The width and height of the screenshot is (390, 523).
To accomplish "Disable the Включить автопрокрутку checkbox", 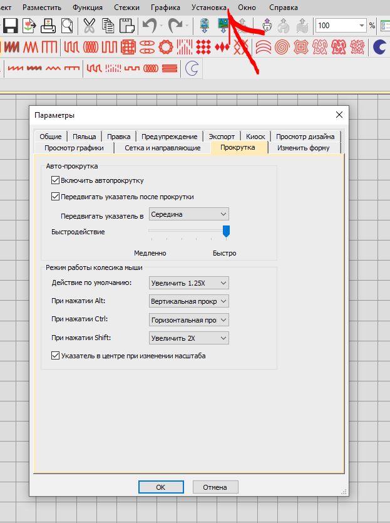I will coord(55,180).
